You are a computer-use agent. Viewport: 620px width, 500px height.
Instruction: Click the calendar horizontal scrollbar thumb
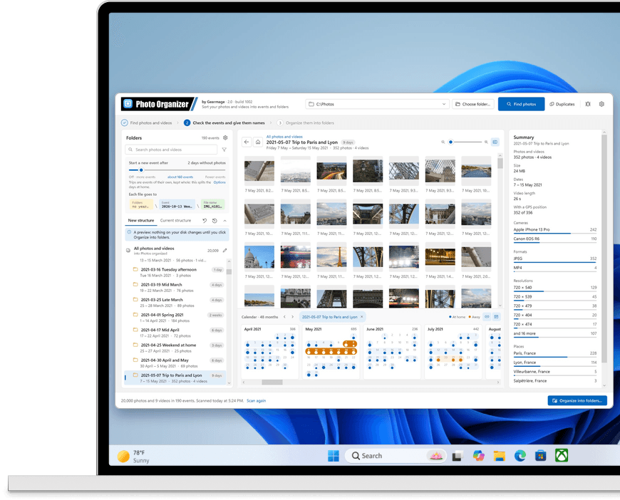(x=272, y=382)
